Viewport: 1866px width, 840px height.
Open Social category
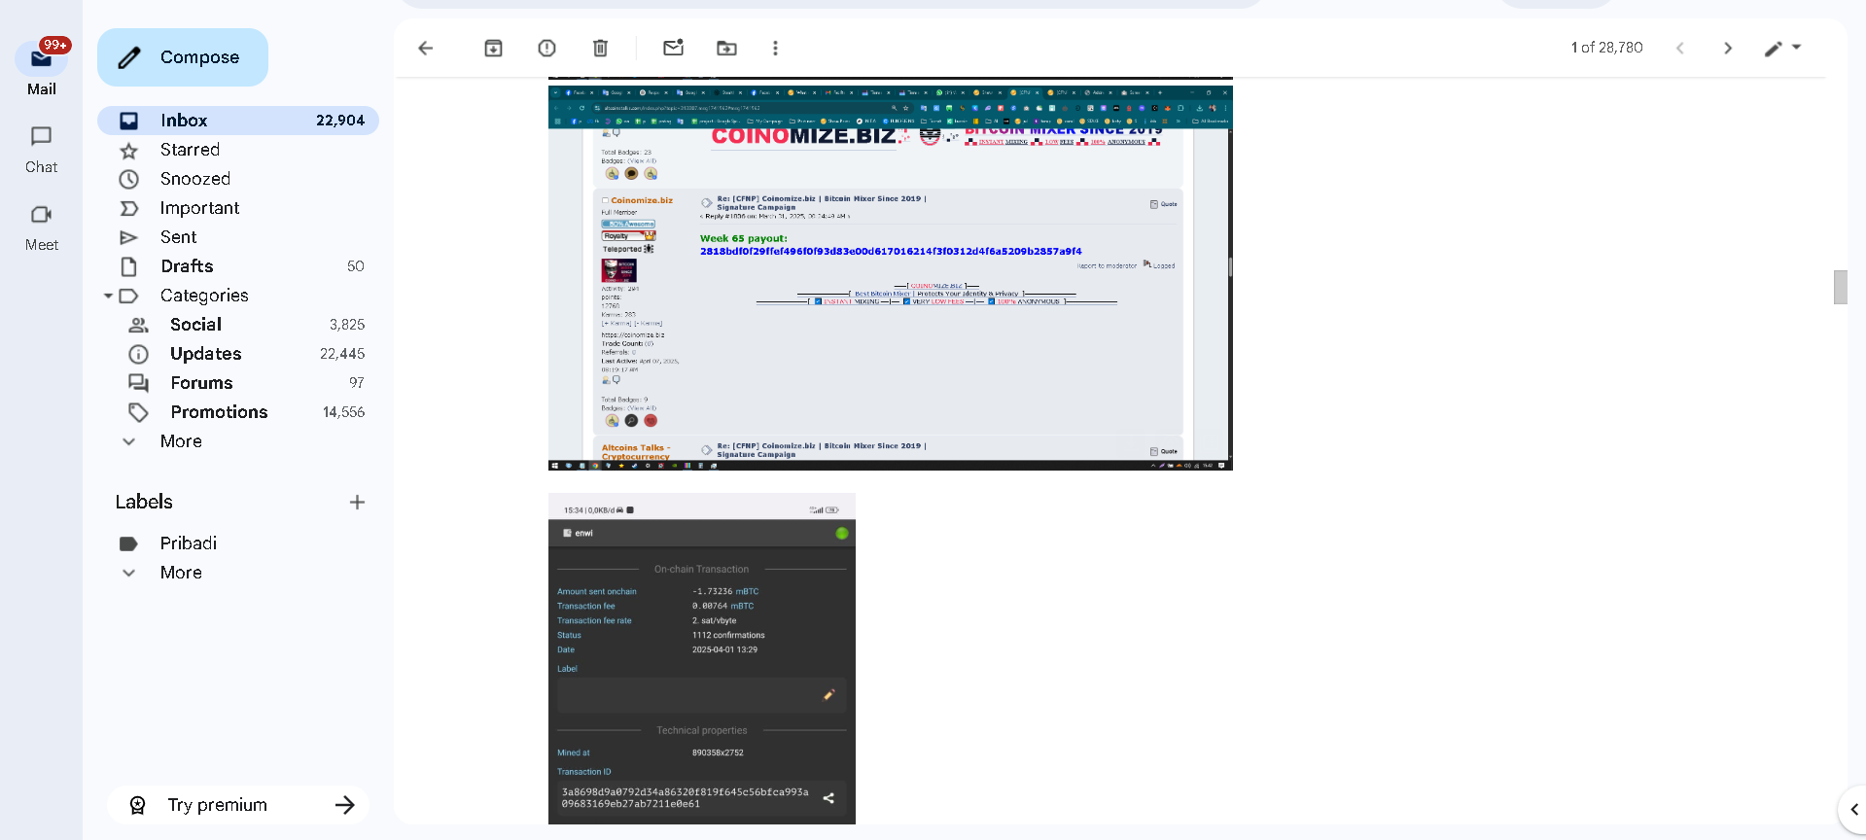coord(238,325)
